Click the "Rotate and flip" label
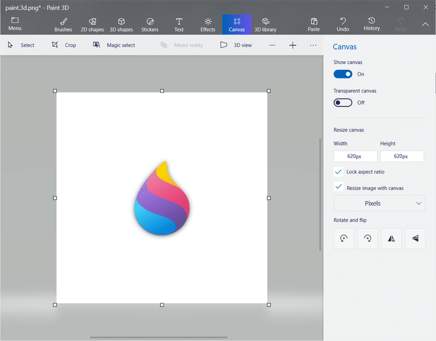 [350, 220]
